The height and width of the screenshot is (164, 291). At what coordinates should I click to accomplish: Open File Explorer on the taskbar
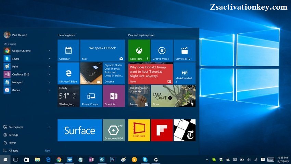37,160
